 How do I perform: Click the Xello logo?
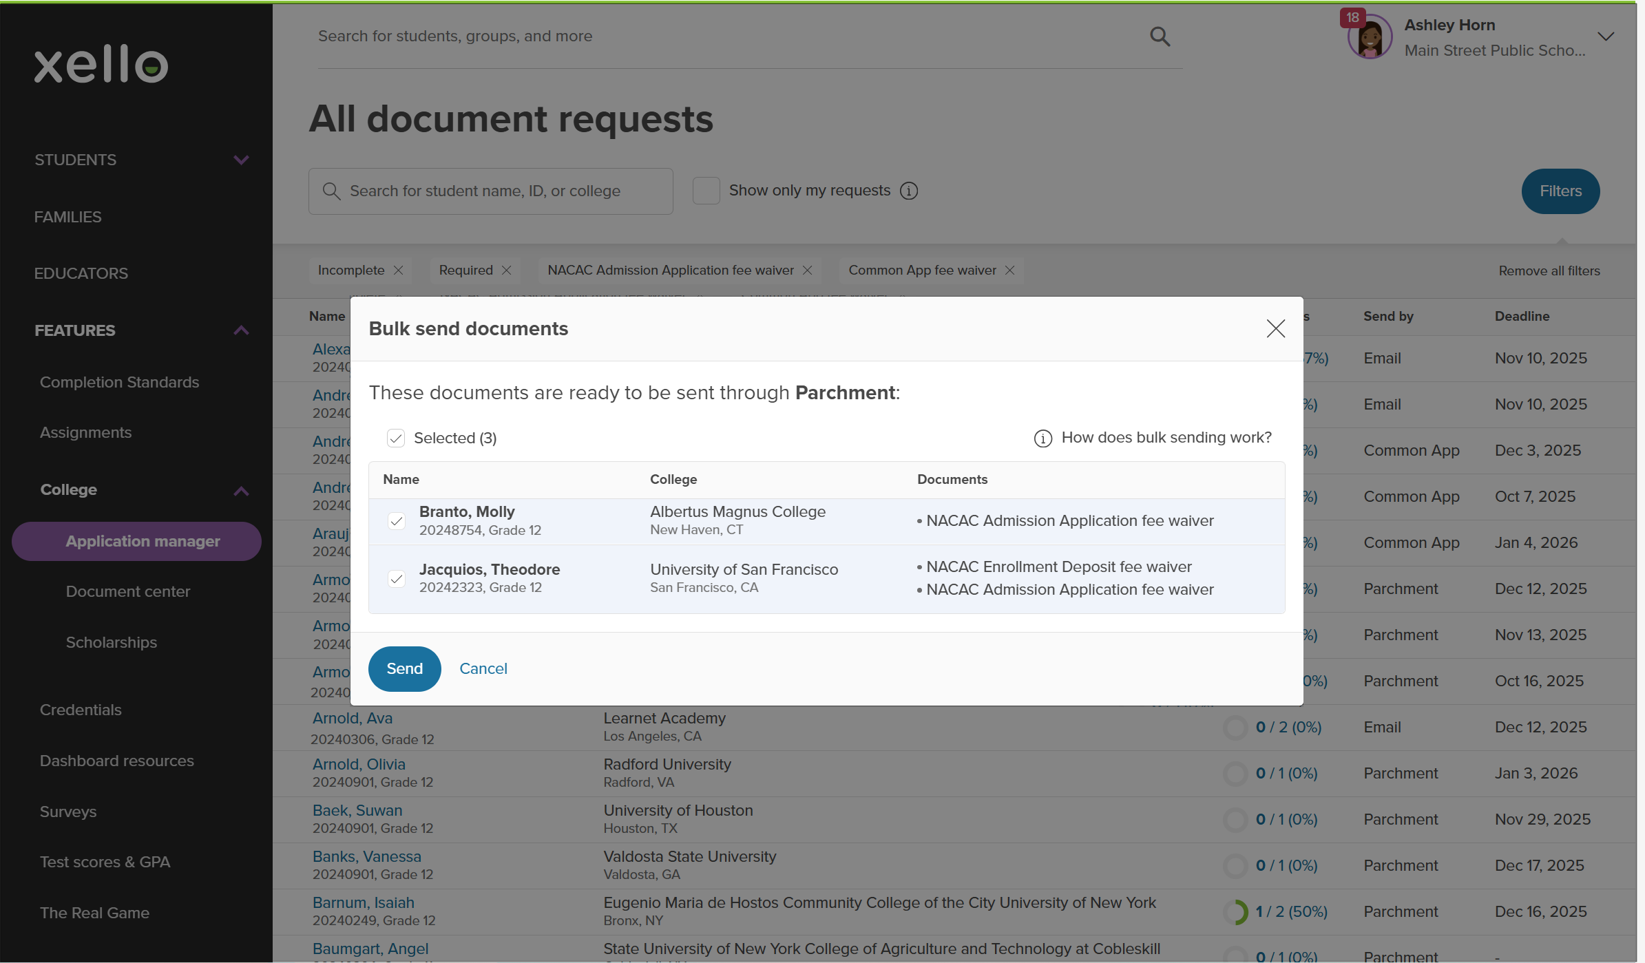(101, 64)
